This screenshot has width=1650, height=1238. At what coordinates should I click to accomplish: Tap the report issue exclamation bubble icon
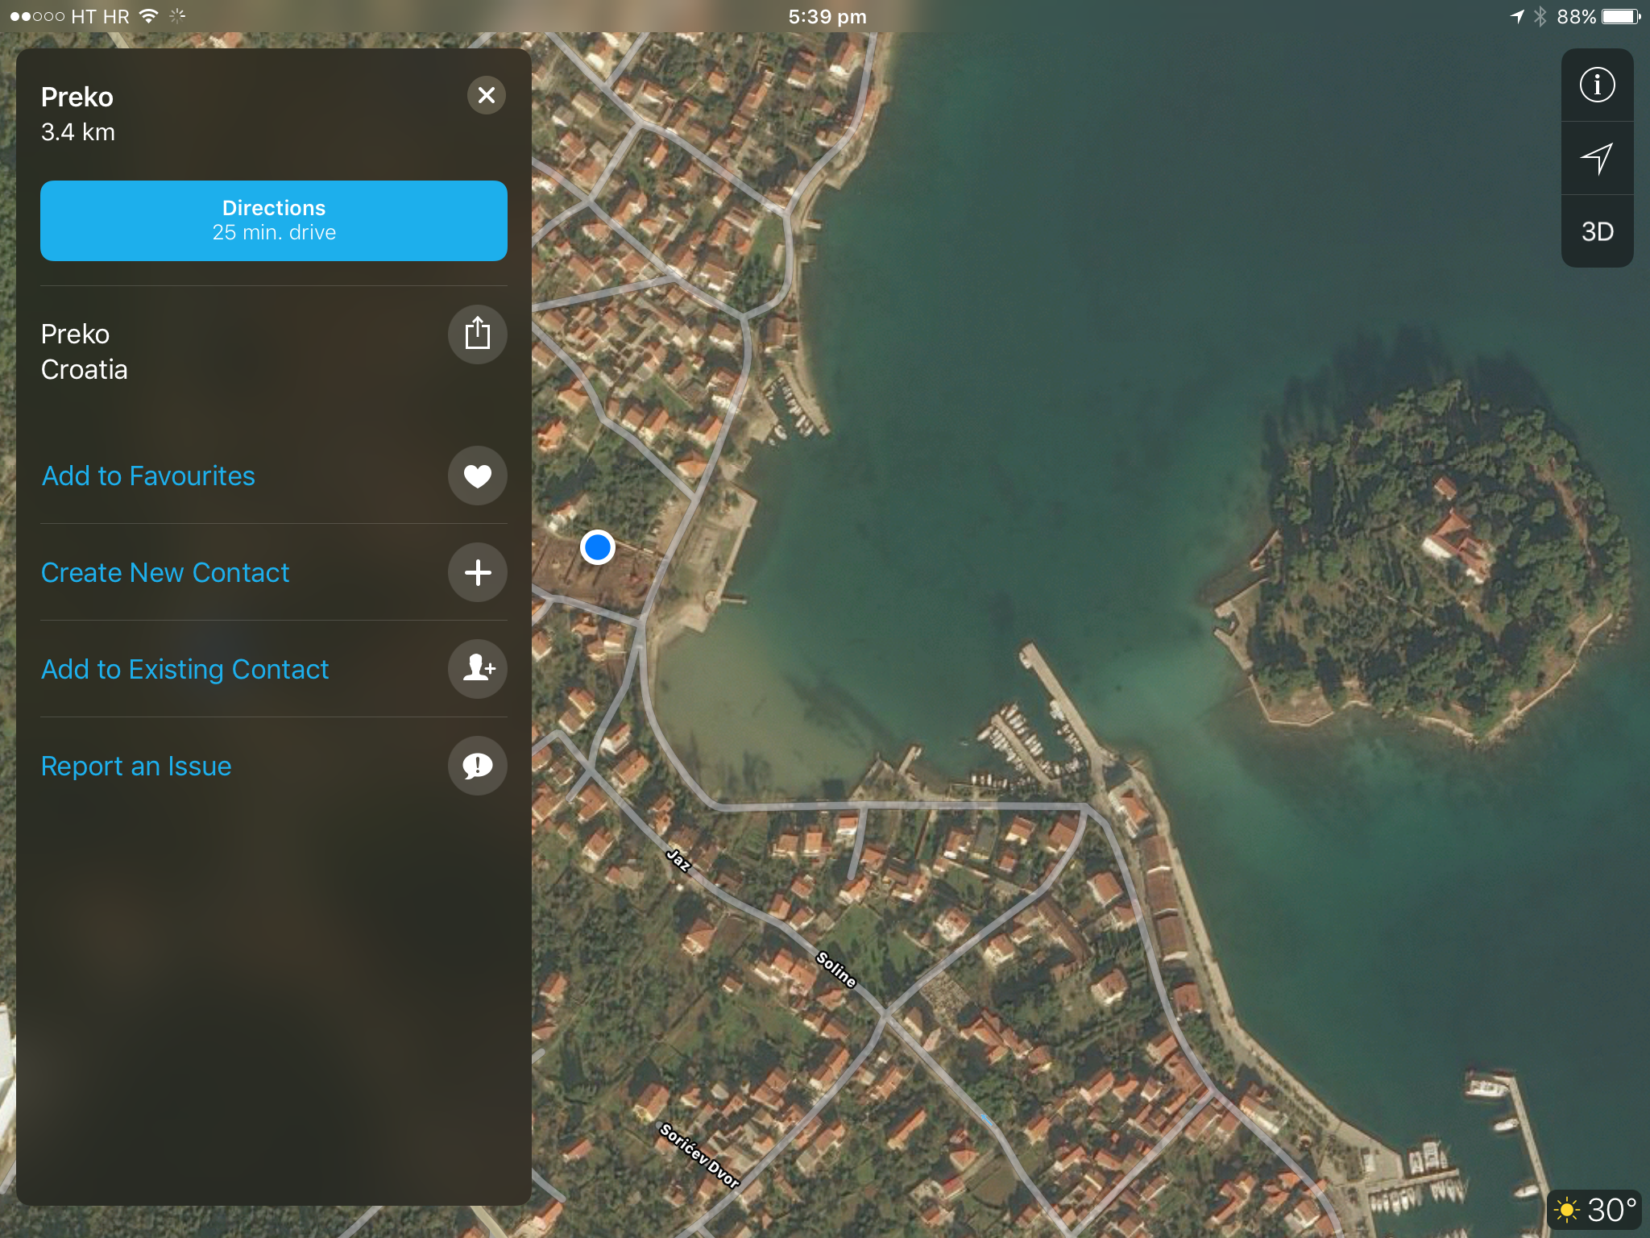click(x=477, y=766)
